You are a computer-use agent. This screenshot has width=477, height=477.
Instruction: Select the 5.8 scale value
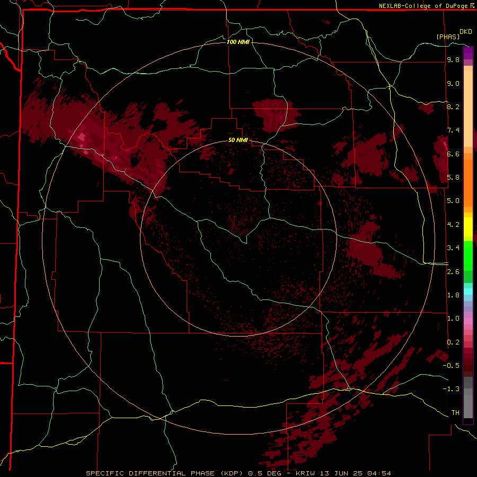[x=453, y=178]
